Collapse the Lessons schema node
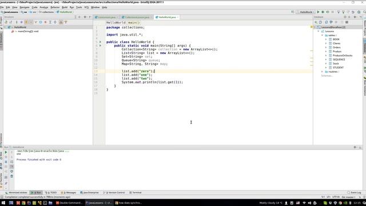The height and width of the screenshot is (206, 366). [x=319, y=31]
